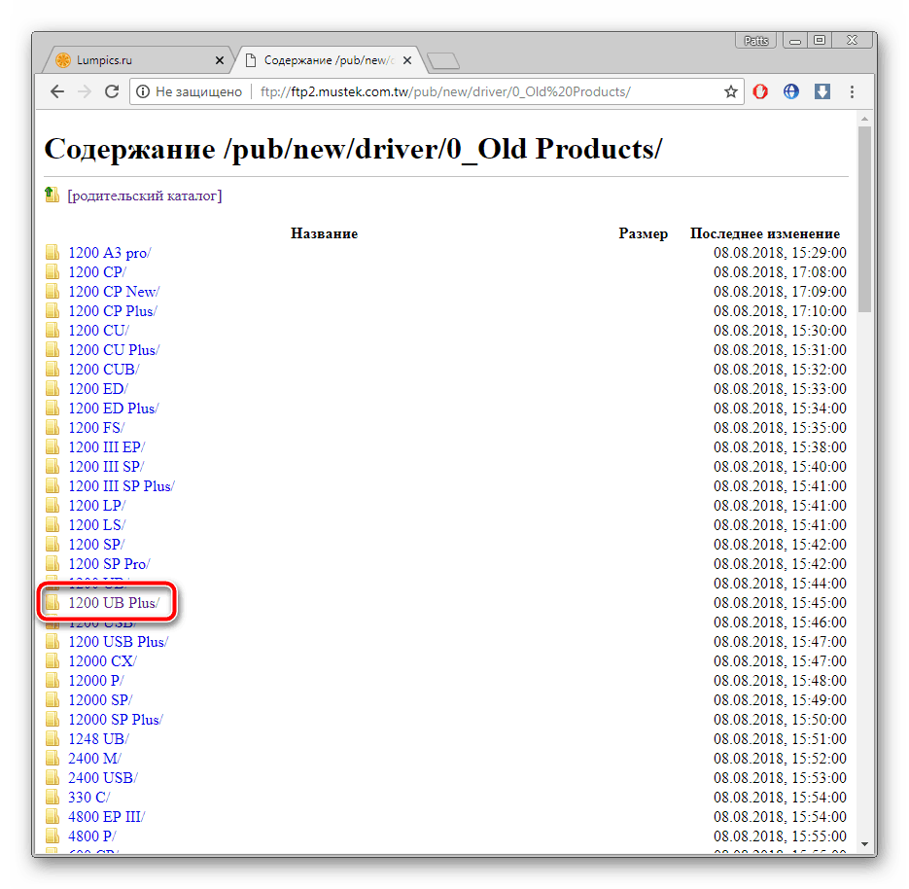Click the parent directory up-arrow icon
909x889 pixels.
[x=52, y=195]
